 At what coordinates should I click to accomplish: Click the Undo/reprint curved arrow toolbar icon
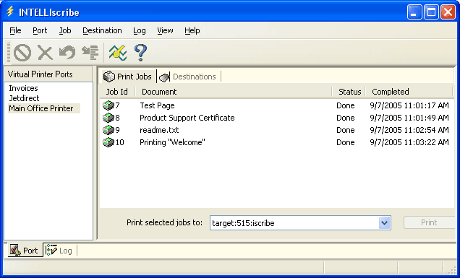tap(67, 53)
